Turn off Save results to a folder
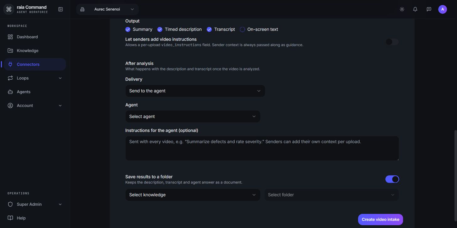Viewport: 457px width, 228px height. (392, 179)
